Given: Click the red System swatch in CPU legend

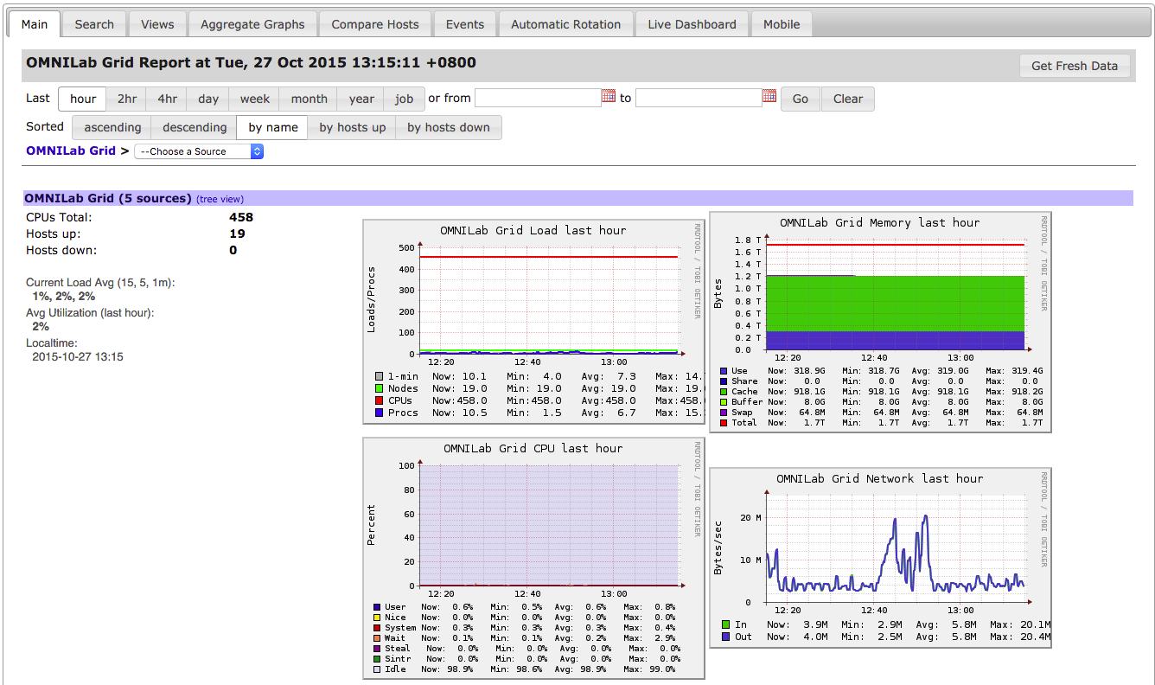Looking at the screenshot, I should [377, 628].
